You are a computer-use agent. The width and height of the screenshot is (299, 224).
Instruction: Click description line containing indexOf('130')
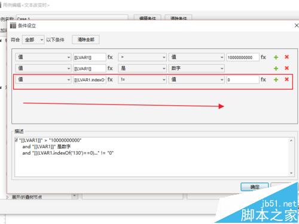point(68,153)
